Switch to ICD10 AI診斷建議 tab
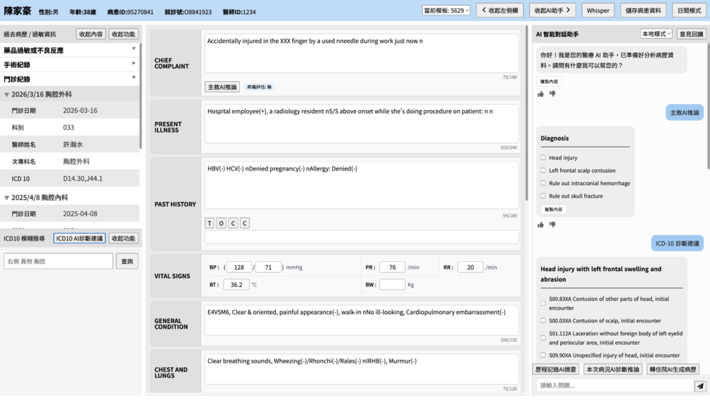 click(79, 238)
